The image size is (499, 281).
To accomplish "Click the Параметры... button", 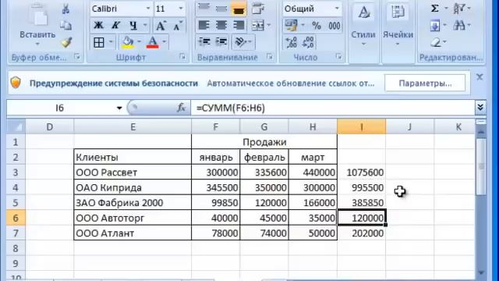I will coord(425,84).
